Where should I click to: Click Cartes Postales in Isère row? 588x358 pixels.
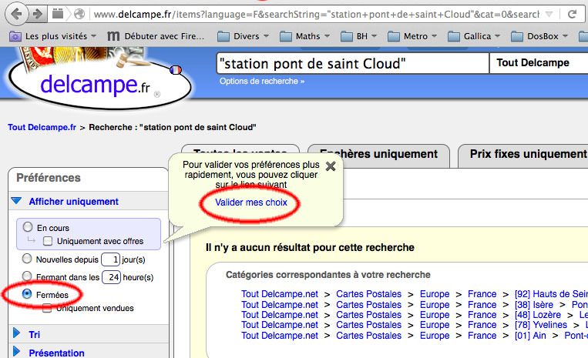pyautogui.click(x=368, y=305)
